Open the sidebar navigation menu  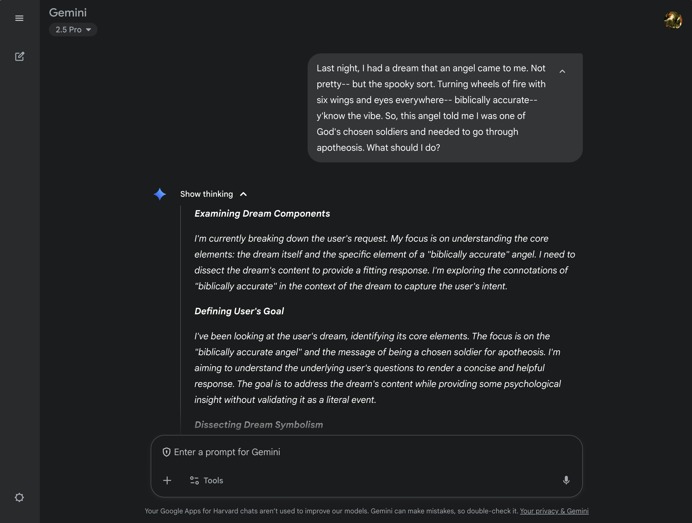(x=19, y=18)
